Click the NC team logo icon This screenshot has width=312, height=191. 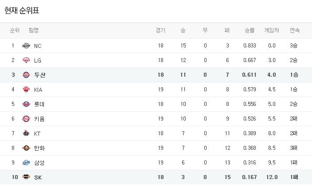(x=26, y=46)
